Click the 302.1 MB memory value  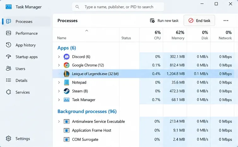[x=177, y=57]
